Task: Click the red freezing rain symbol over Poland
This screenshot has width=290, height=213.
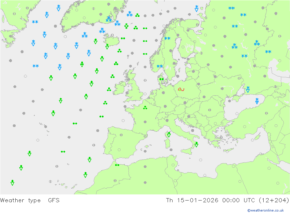Action: tap(181, 90)
